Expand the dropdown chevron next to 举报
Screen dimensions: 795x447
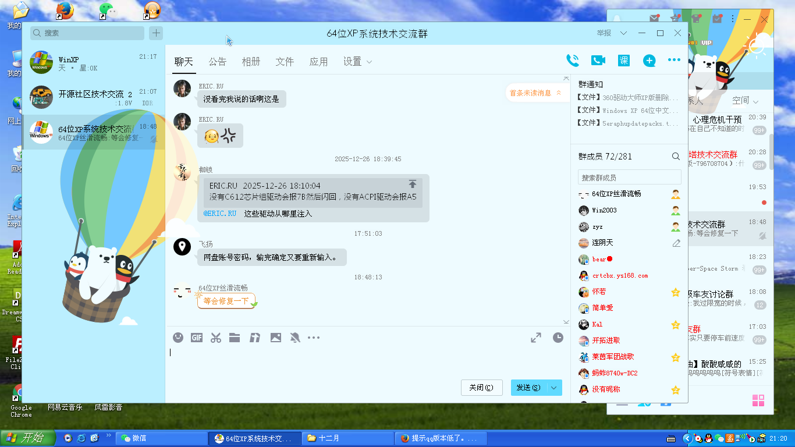(x=623, y=33)
